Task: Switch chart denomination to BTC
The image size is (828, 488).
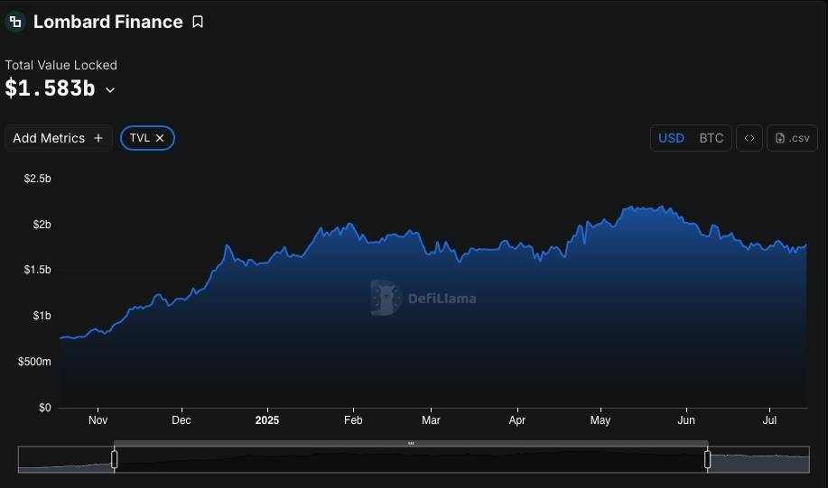Action: 712,138
